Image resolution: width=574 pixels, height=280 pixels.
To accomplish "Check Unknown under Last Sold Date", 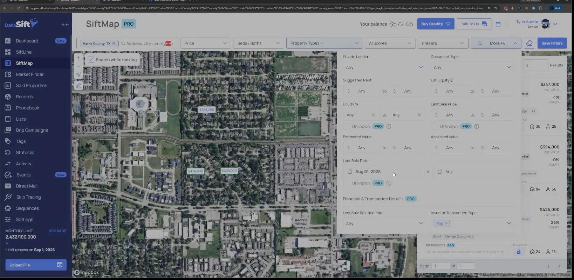I will click(x=346, y=183).
